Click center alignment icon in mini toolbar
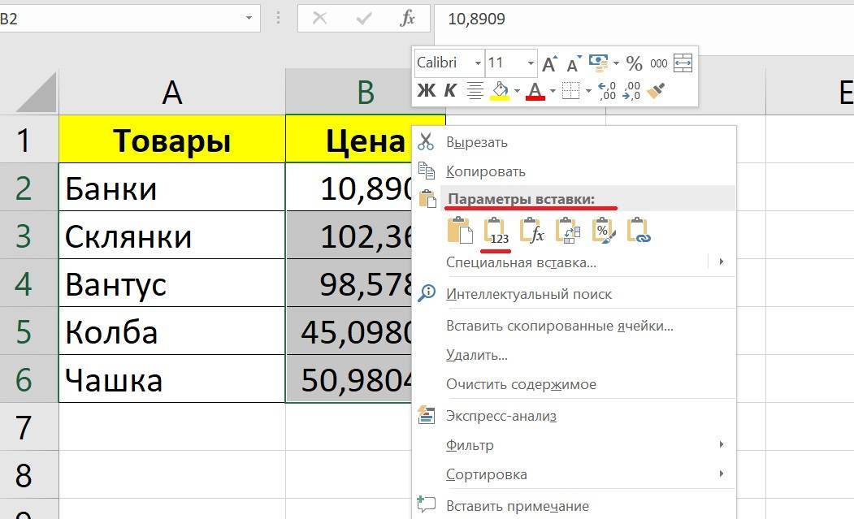854x519 pixels. [x=475, y=90]
